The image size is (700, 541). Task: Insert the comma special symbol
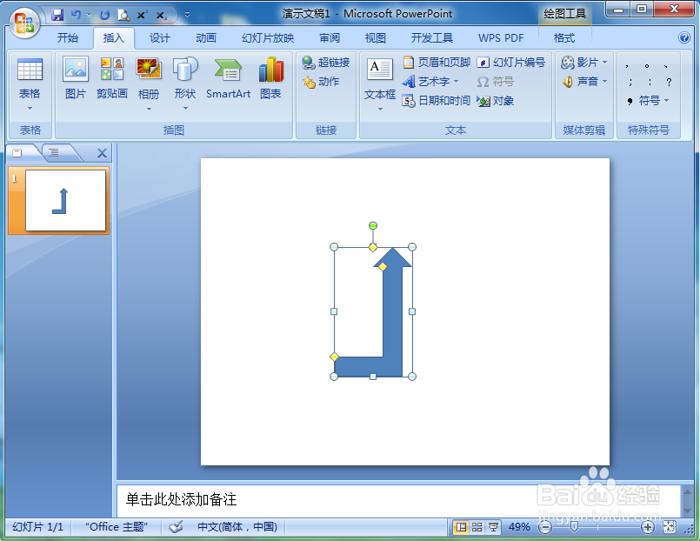click(627, 66)
